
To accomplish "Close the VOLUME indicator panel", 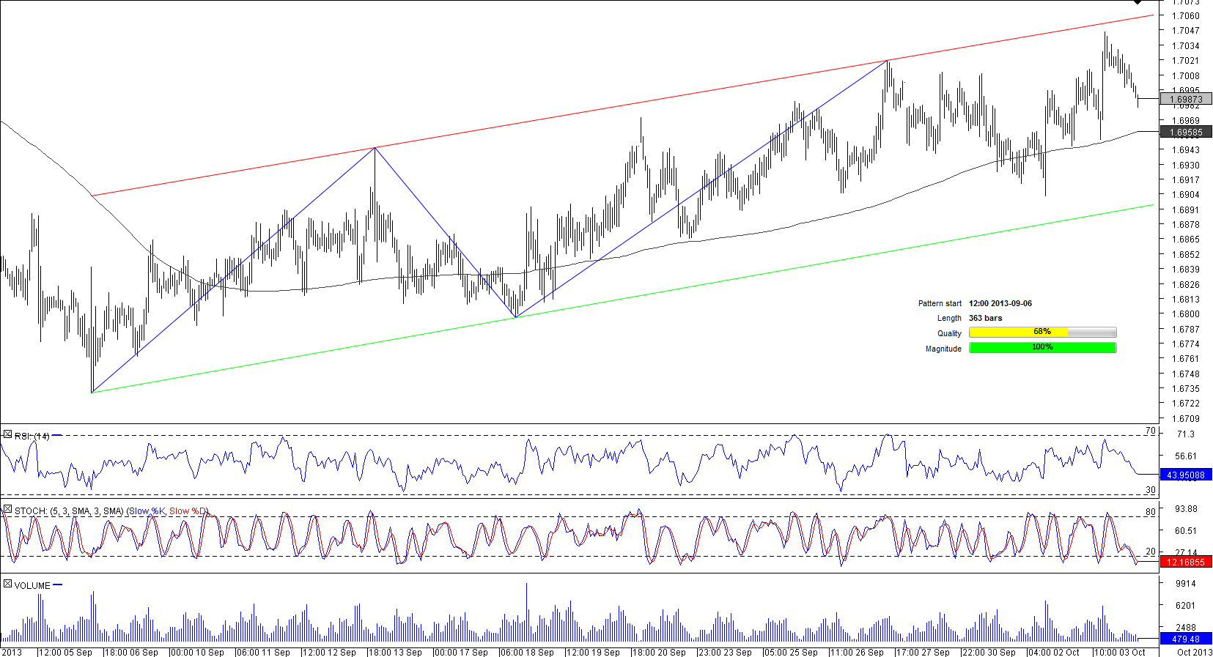I will (7, 584).
